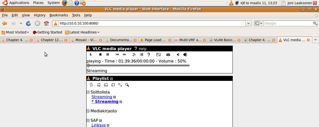Screen dimensions: 319x127
Task: Open the History menu
Action: [x=40, y=15]
